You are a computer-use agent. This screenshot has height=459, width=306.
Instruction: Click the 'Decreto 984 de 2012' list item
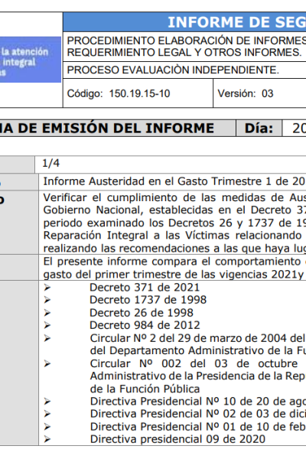(145, 326)
